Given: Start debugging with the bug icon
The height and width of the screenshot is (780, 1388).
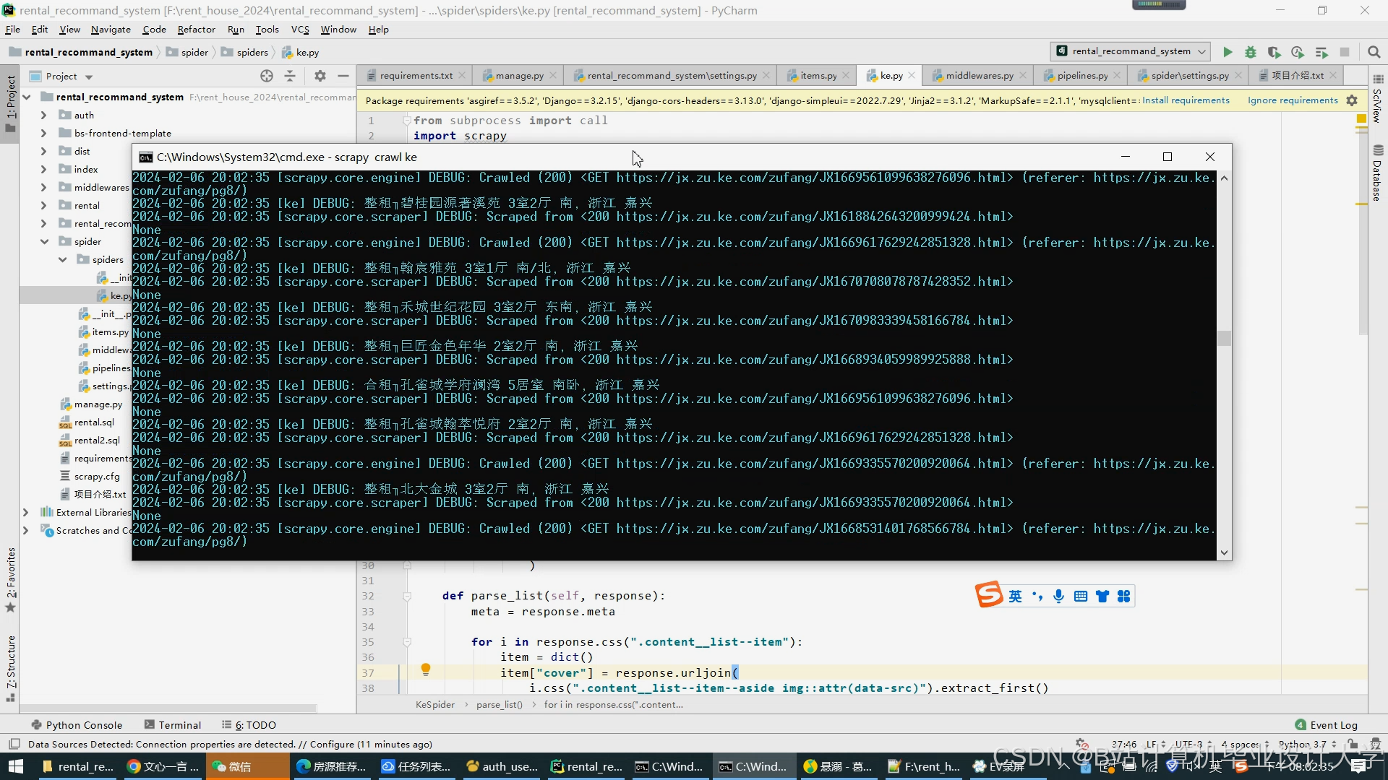Looking at the screenshot, I should tap(1250, 52).
